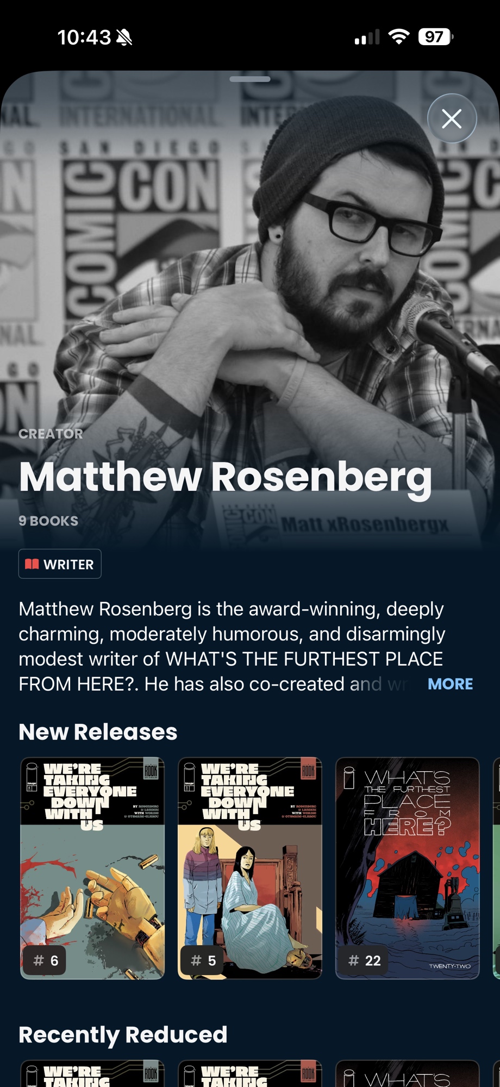The width and height of the screenshot is (500, 1087).
Task: Open We're Taking Everyone Down With Us #6
Action: [x=92, y=868]
